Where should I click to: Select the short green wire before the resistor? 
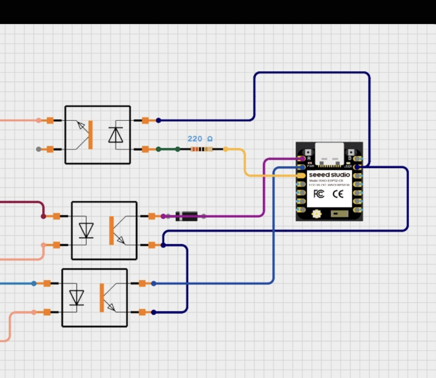(x=168, y=149)
